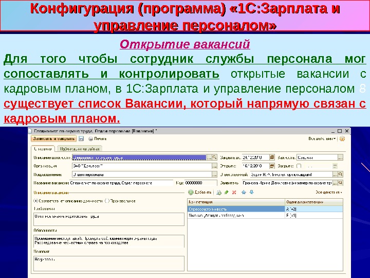The height and width of the screenshot is (278, 370).
Task: Click the A [+2] rating cell
Action: pyautogui.click(x=314, y=209)
